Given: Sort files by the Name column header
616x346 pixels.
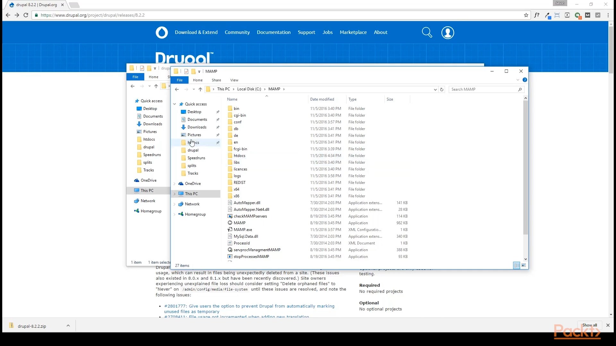Looking at the screenshot, I should click(x=232, y=99).
